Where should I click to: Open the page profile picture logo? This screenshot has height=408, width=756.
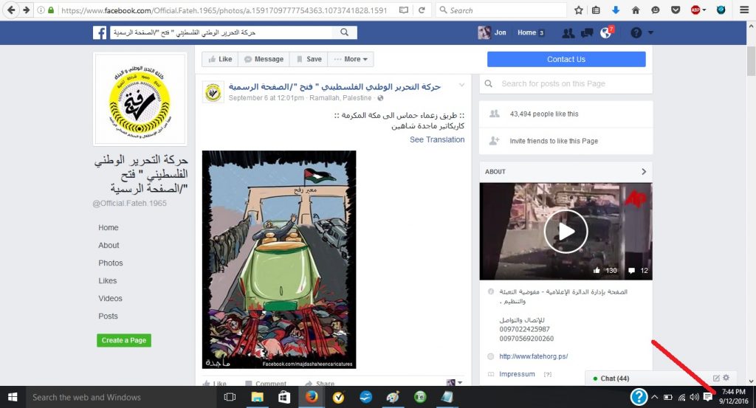140,99
